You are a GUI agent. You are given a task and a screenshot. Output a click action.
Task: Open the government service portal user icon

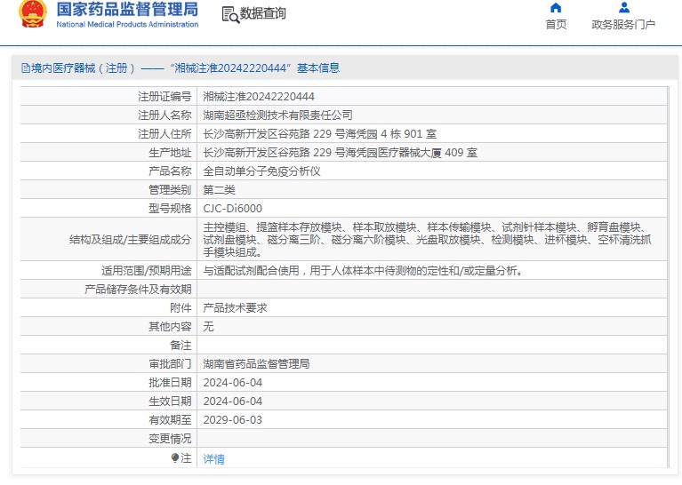click(624, 7)
